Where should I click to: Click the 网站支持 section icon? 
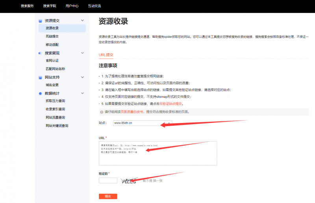[x=40, y=77]
